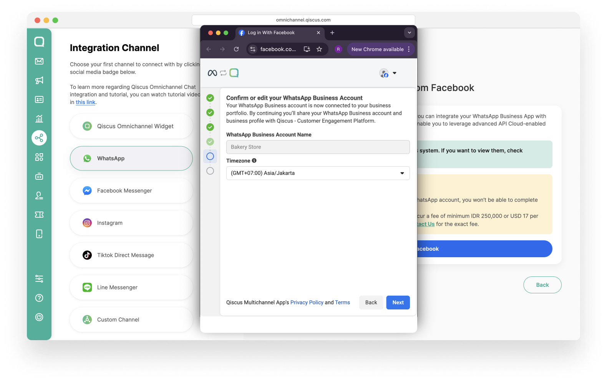
Task: Open the Terms link
Action: point(343,303)
